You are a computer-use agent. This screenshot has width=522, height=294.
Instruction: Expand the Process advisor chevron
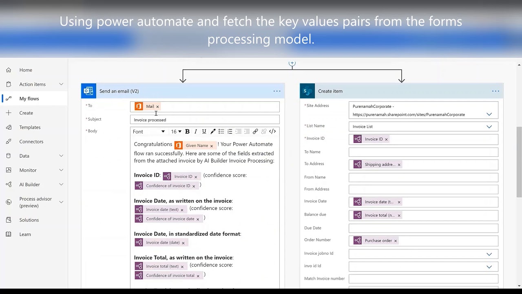(61, 202)
